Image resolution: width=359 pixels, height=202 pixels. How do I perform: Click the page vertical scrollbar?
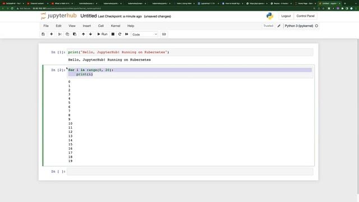358,117
